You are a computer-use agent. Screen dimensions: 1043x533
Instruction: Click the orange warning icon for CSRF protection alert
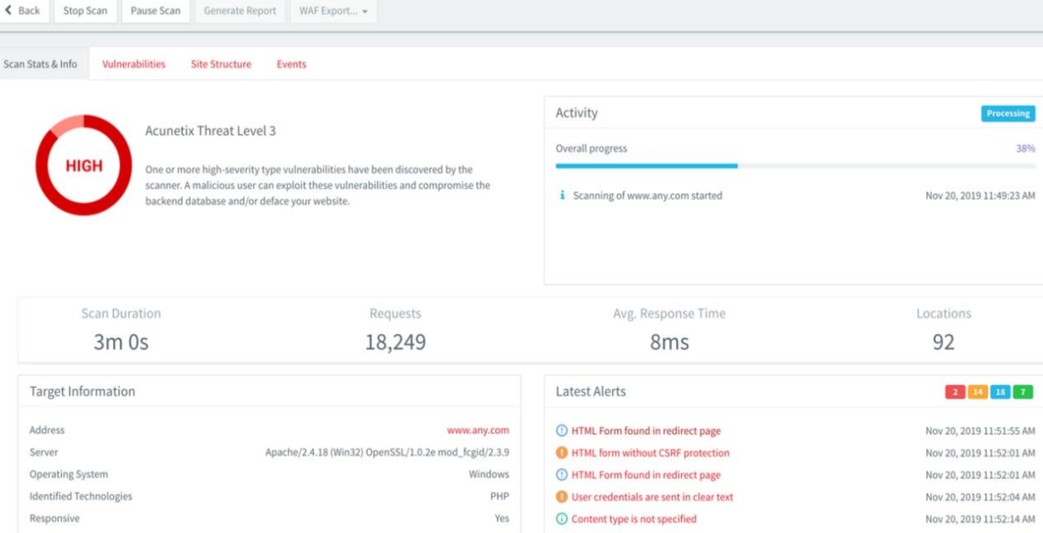562,453
